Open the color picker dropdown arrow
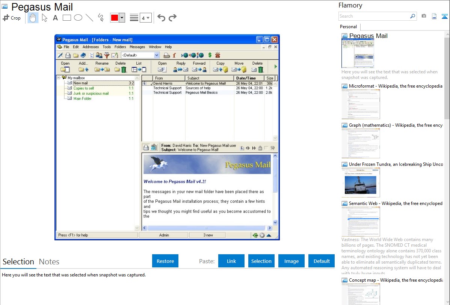The width and height of the screenshot is (450, 305). [122, 18]
